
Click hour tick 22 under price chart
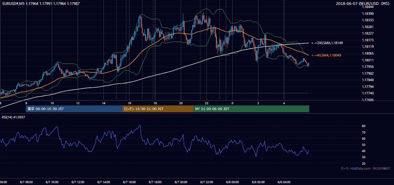[207, 103]
